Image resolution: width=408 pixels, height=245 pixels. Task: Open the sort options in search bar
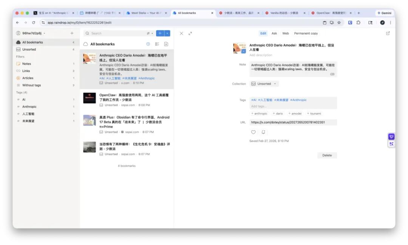tap(150, 33)
